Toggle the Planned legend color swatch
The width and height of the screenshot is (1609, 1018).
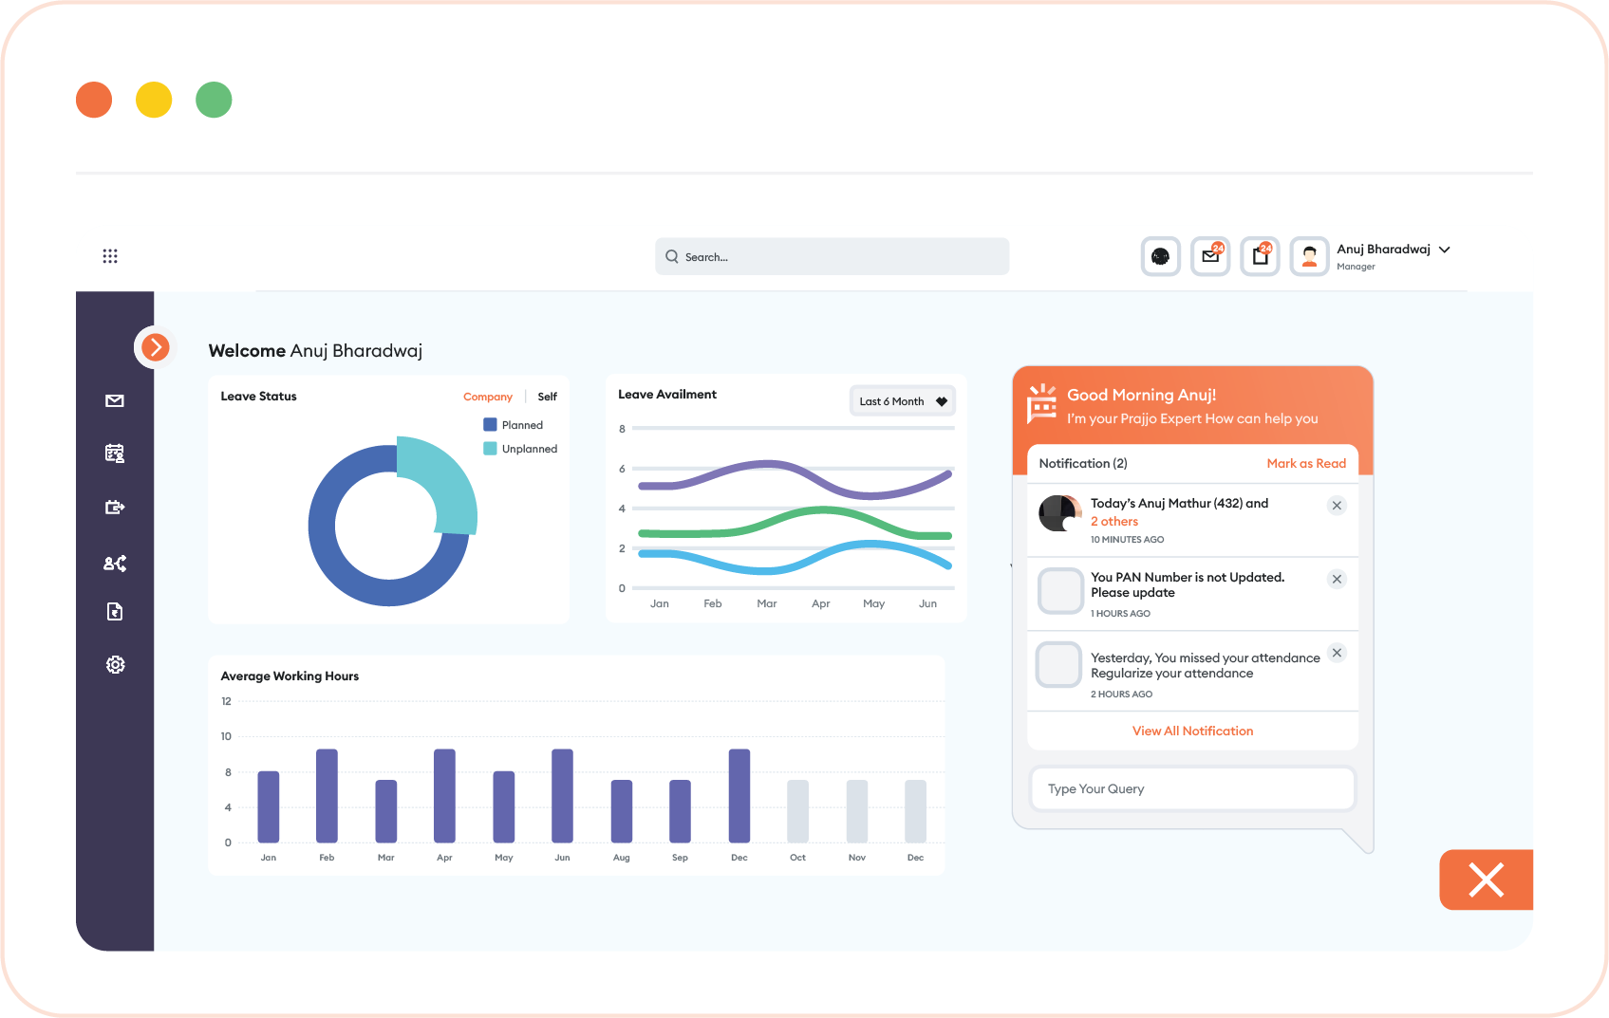coord(490,425)
